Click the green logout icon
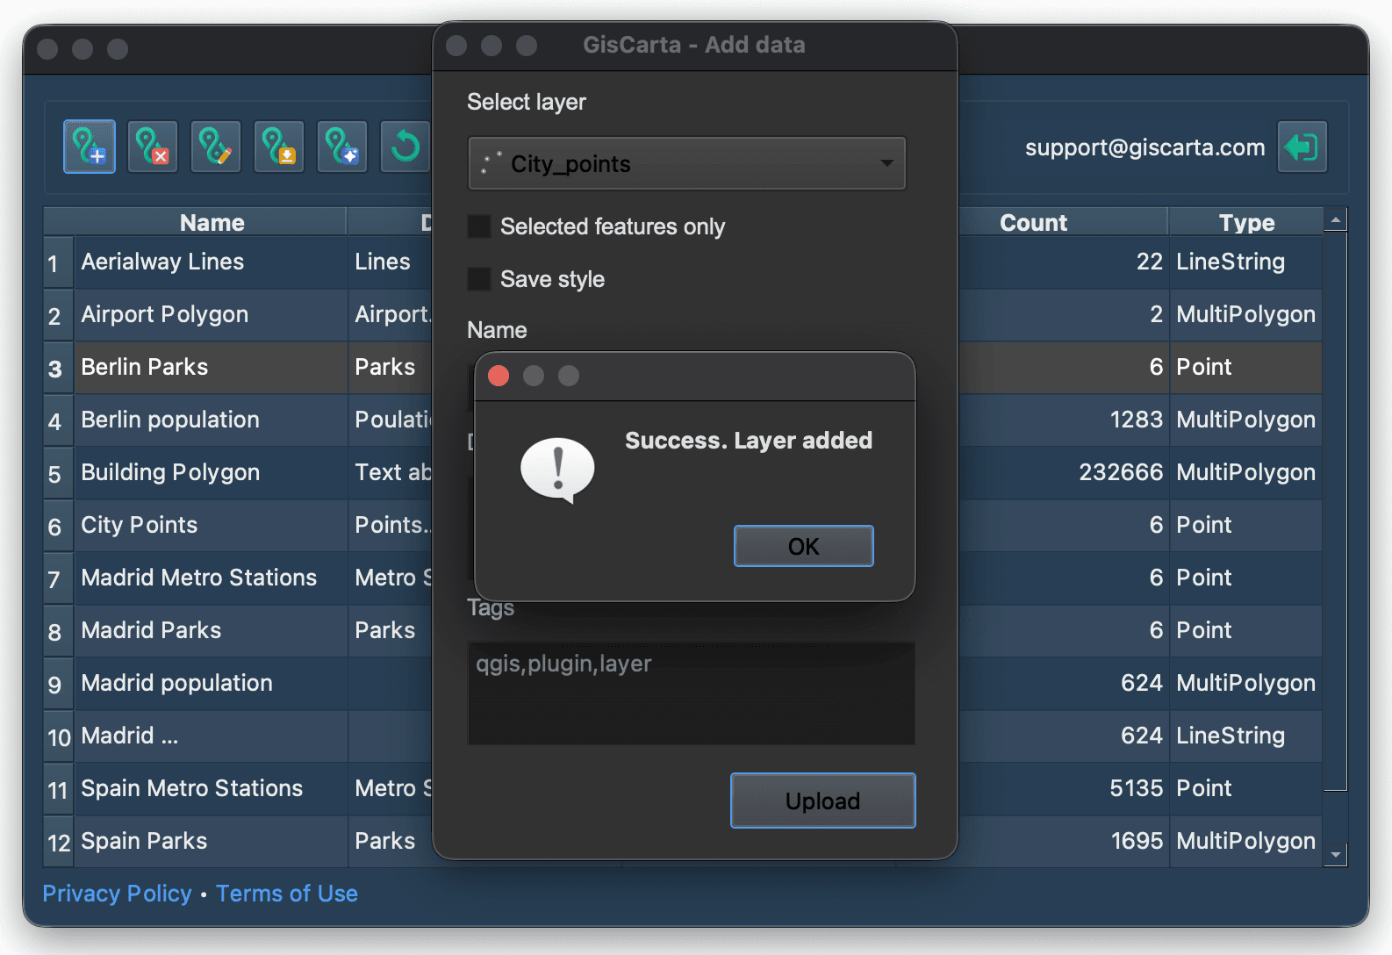1392x955 pixels. [1302, 147]
